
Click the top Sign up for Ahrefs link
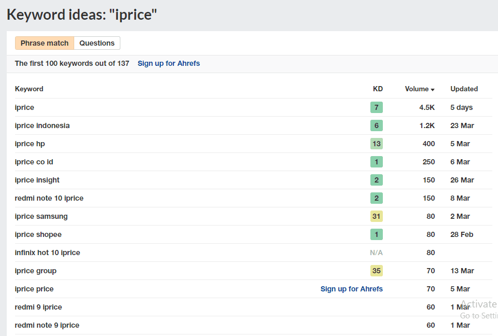(169, 63)
